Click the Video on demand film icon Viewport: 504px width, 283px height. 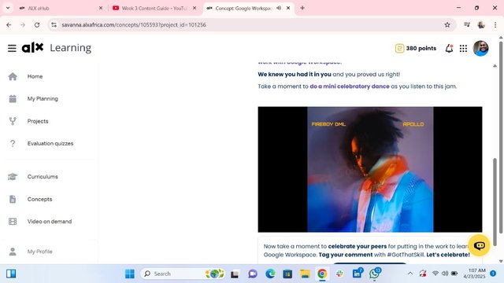[x=13, y=222]
